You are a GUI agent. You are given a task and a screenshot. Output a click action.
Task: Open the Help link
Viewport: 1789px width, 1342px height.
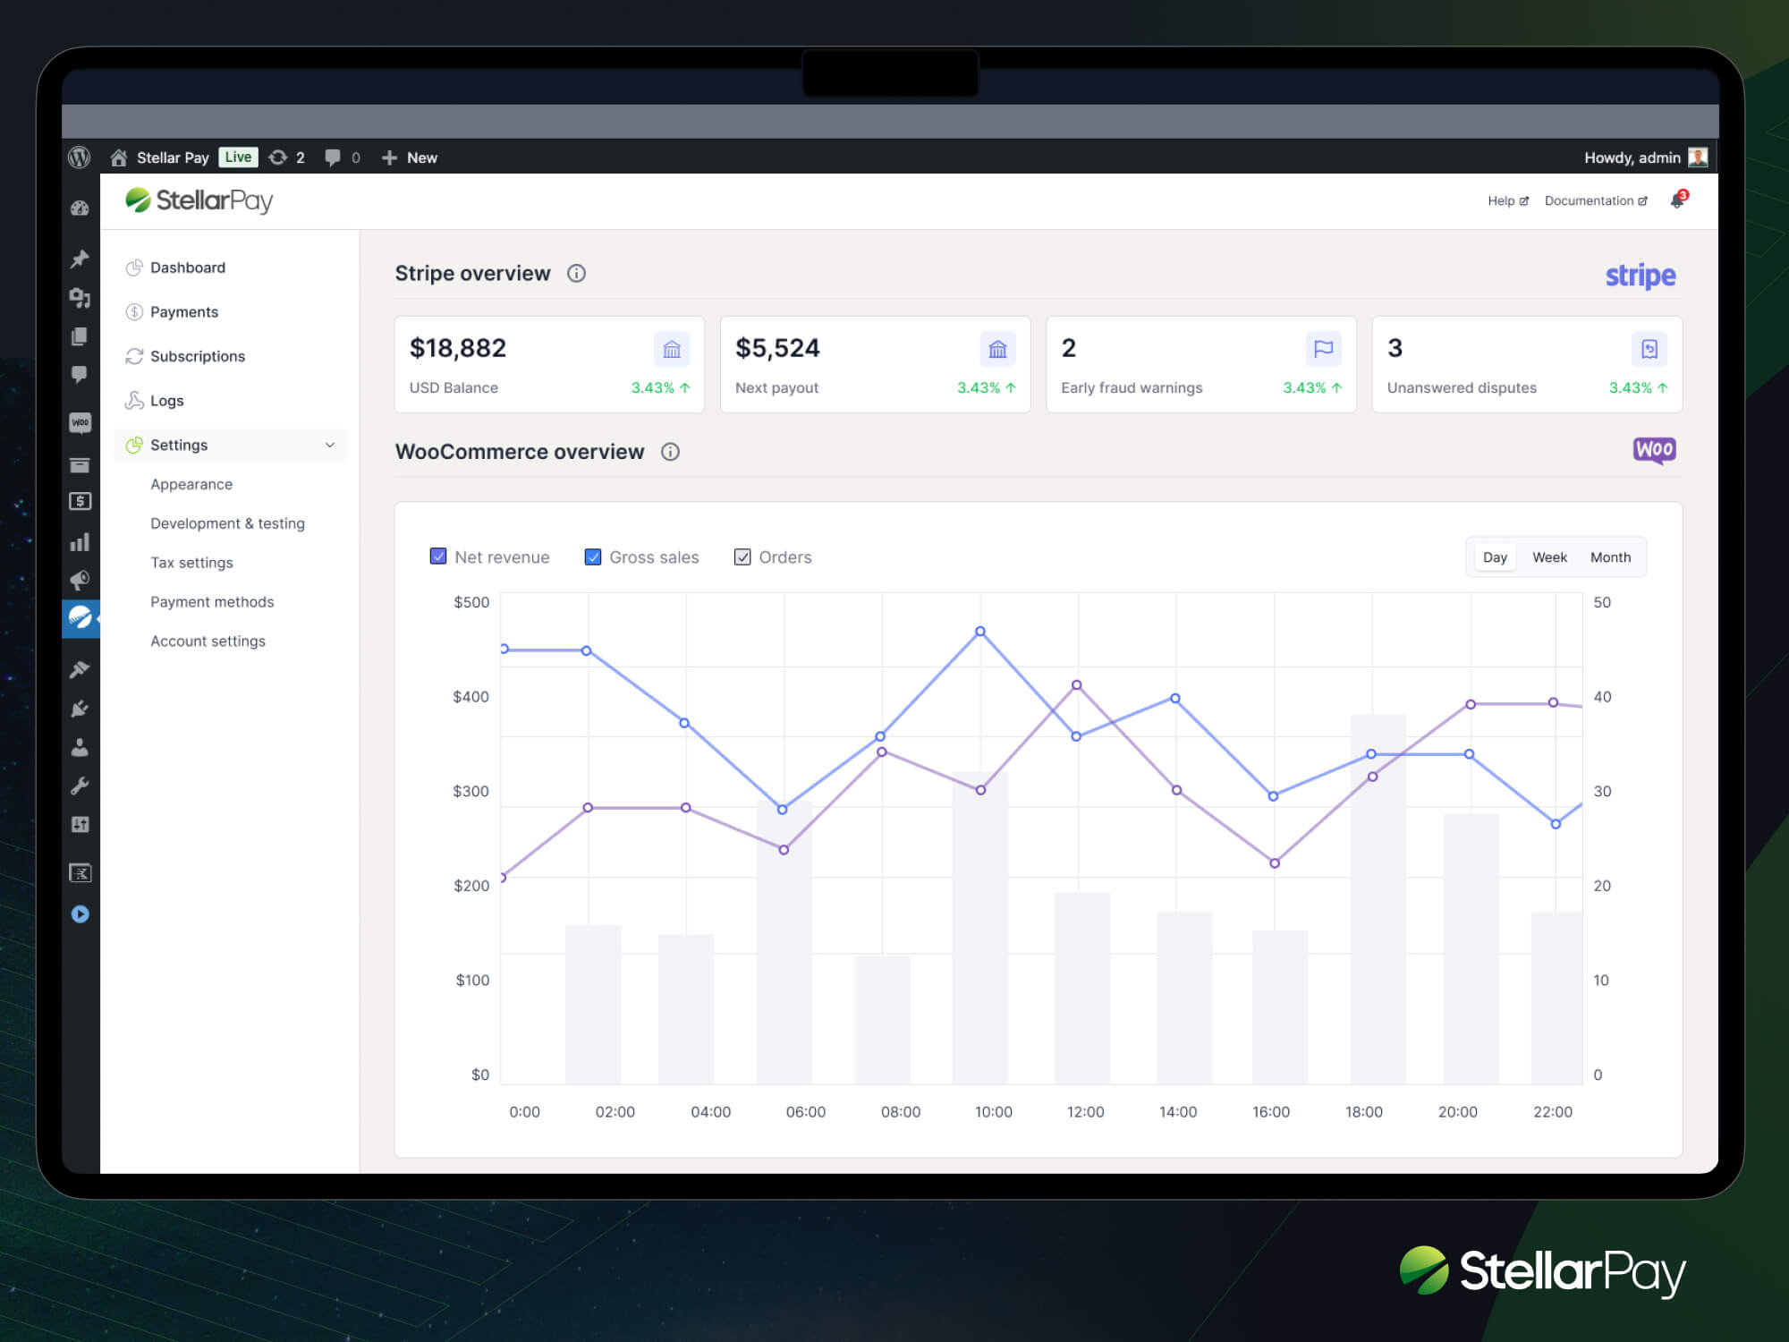[x=1508, y=200]
